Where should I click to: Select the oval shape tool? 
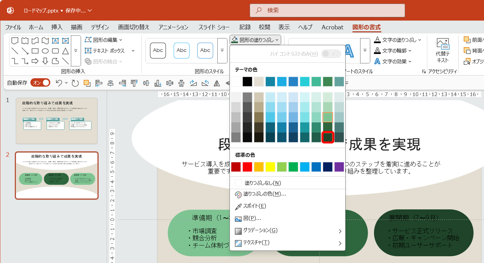click(46, 51)
